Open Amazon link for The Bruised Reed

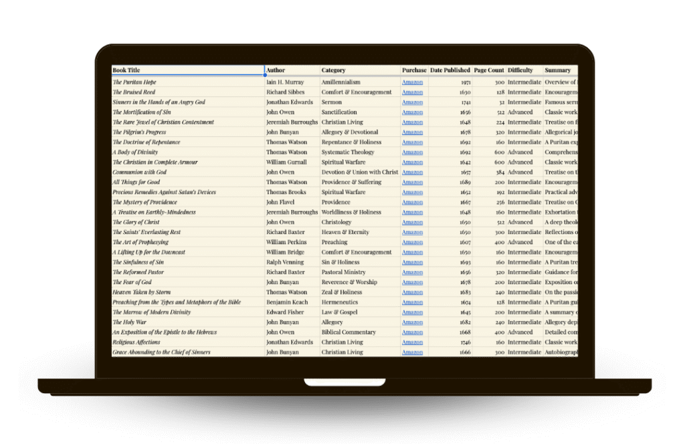(412, 92)
